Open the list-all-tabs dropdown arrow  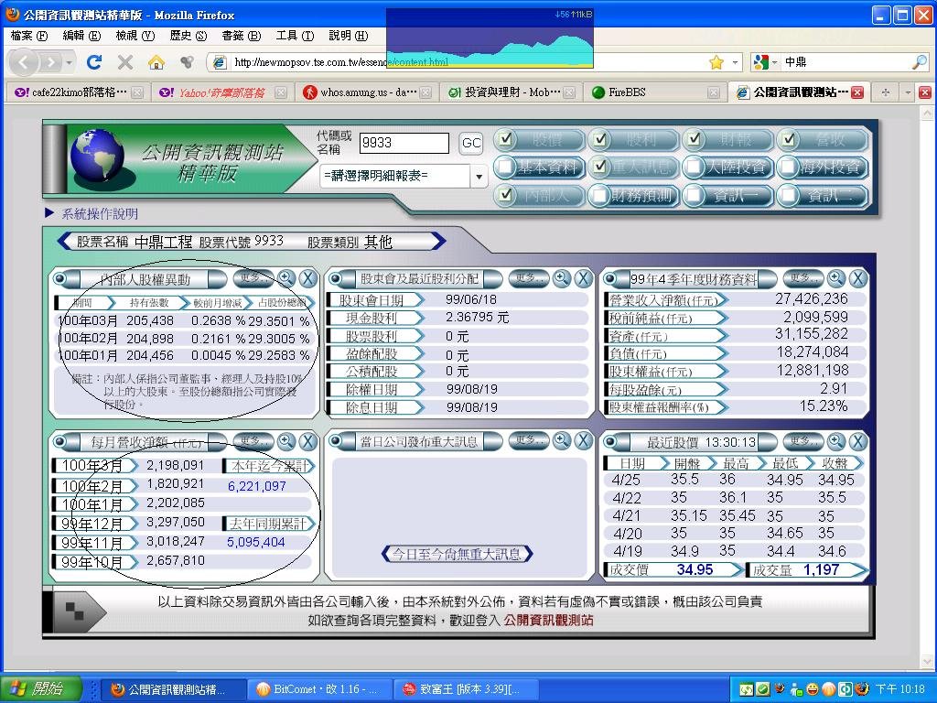tap(907, 92)
